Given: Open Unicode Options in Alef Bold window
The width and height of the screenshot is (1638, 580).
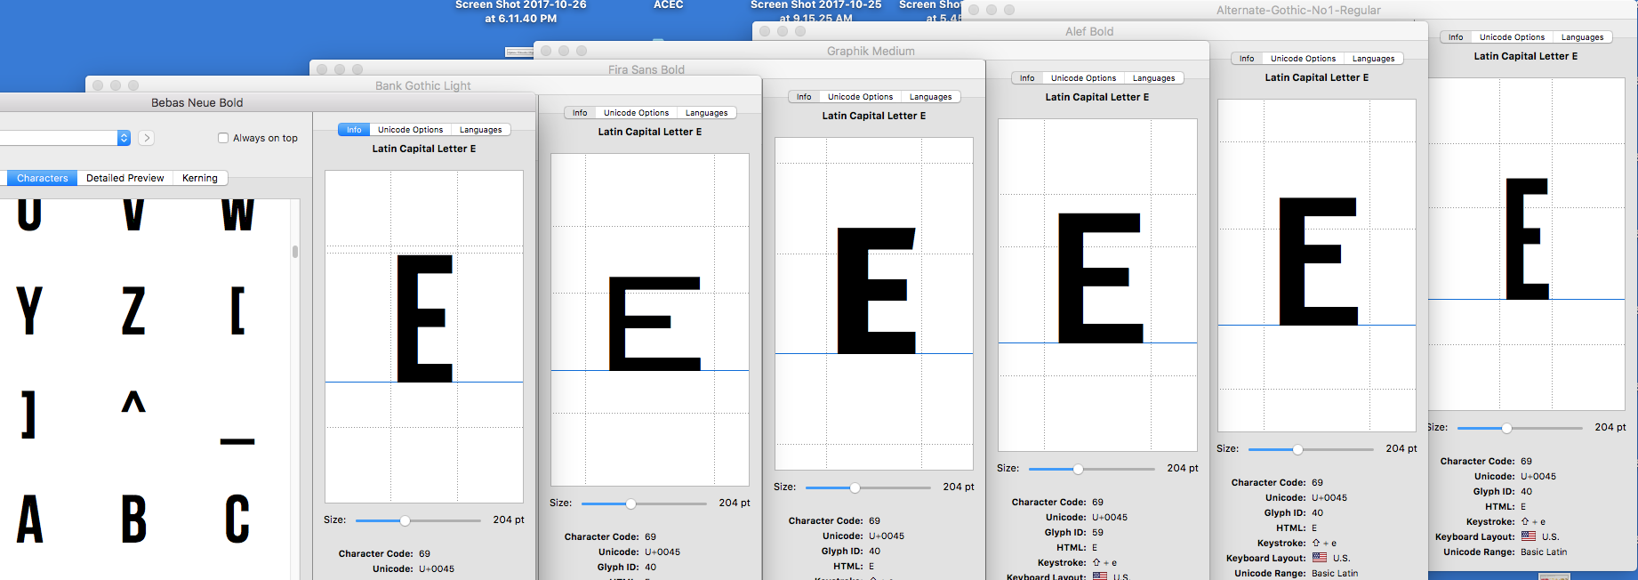Looking at the screenshot, I should pyautogui.click(x=1303, y=59).
